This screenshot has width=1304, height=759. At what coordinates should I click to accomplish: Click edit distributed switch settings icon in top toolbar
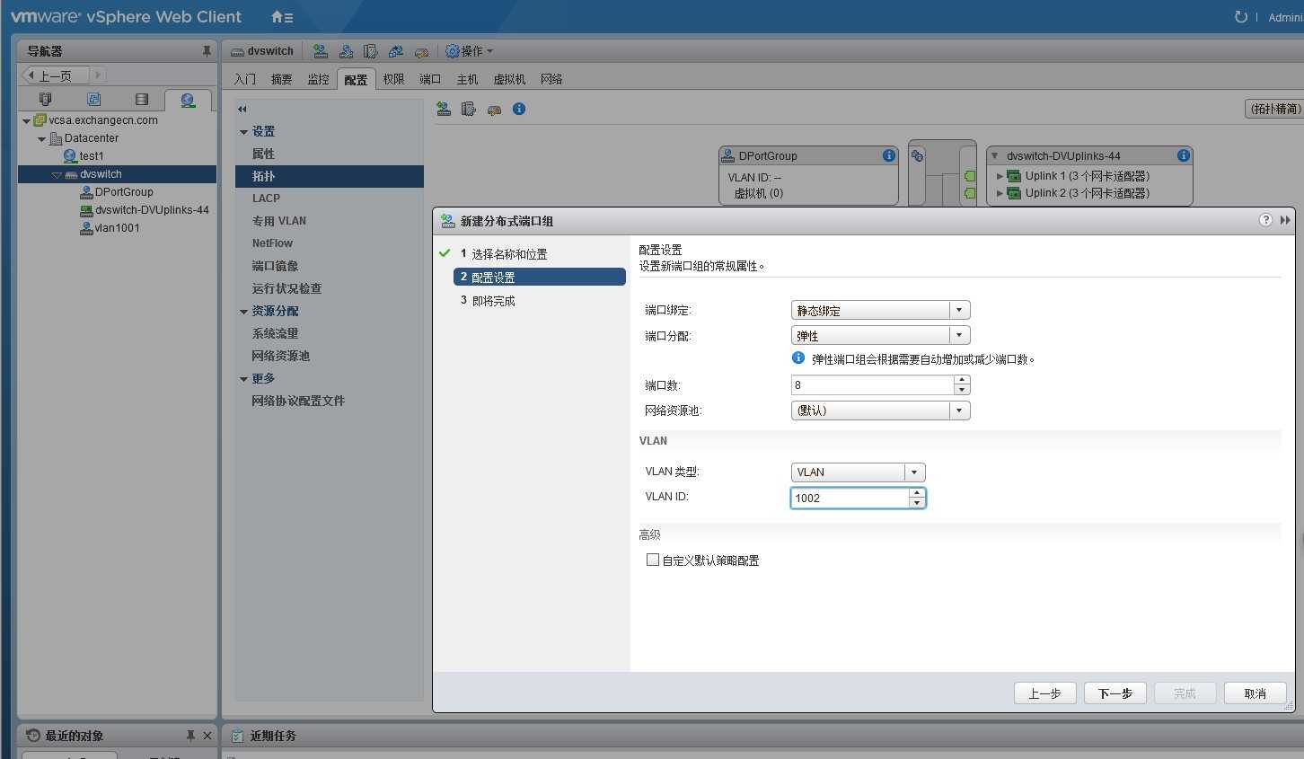point(420,51)
